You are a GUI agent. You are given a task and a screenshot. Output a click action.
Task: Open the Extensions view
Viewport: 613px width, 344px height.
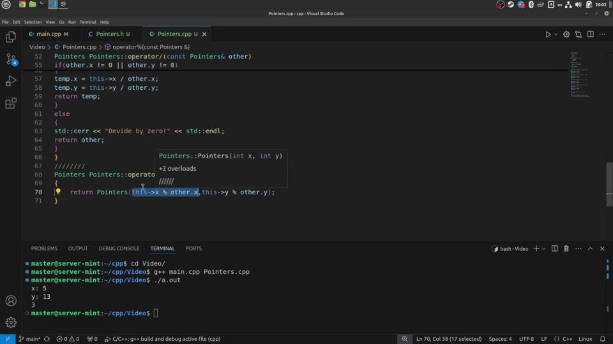[11, 103]
